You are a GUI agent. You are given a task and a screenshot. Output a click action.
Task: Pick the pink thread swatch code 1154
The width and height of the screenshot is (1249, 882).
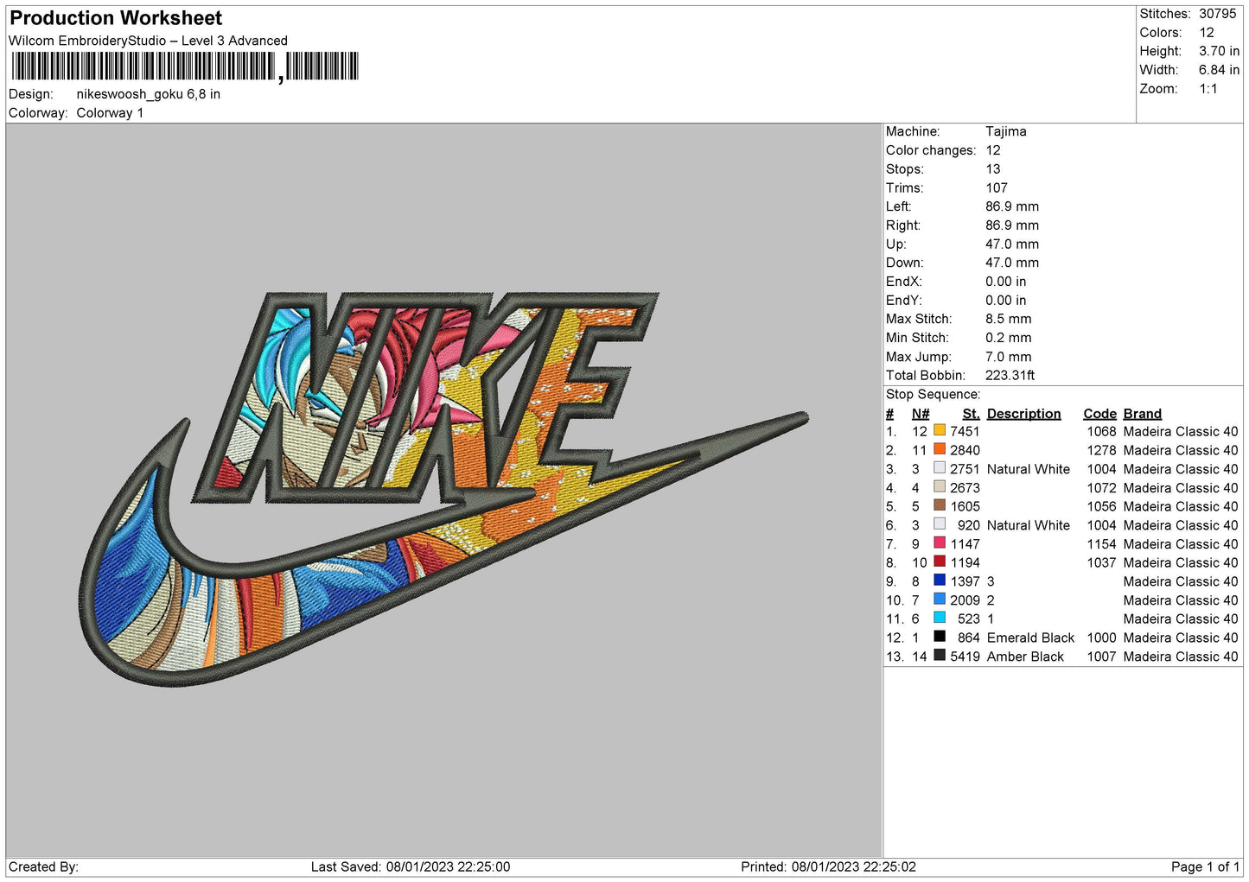(940, 543)
